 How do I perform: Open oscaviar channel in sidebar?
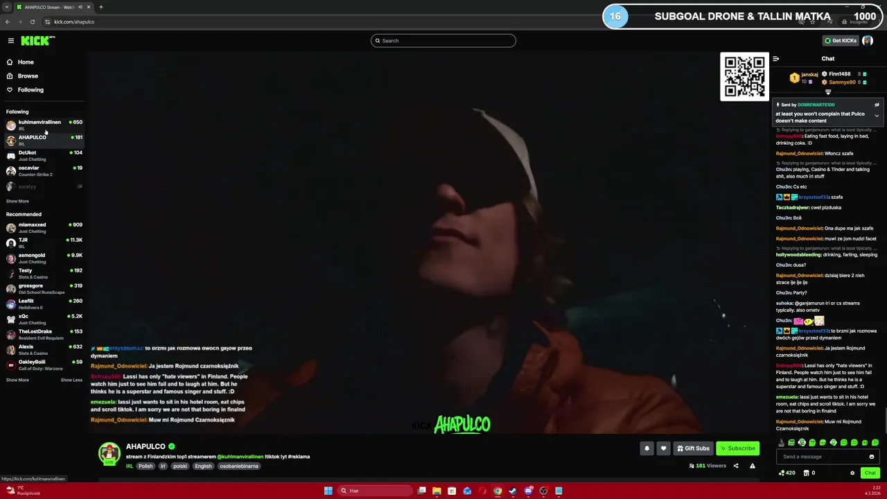point(44,170)
